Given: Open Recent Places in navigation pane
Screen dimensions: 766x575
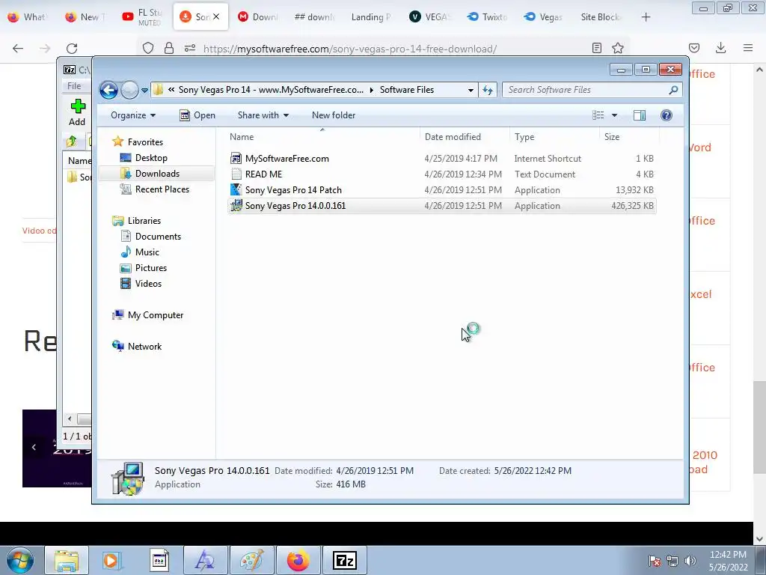Looking at the screenshot, I should [x=162, y=189].
